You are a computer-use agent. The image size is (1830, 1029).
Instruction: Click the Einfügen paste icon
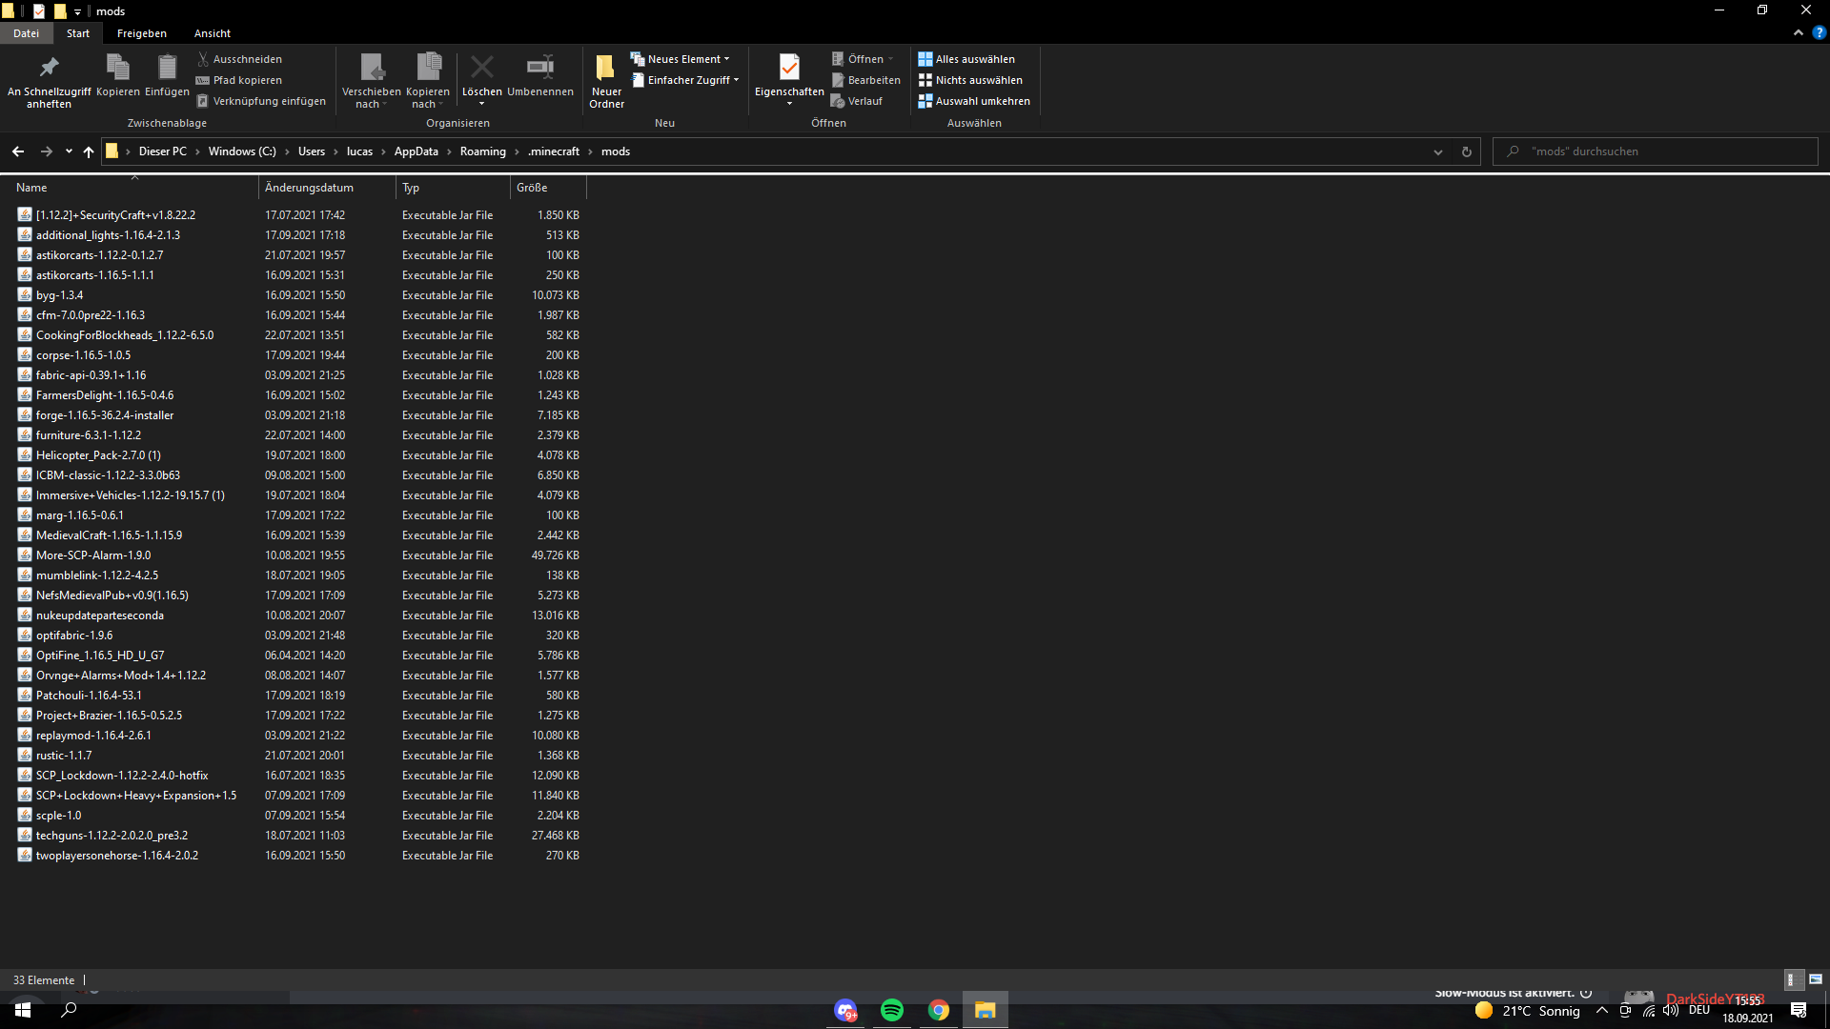(x=167, y=75)
